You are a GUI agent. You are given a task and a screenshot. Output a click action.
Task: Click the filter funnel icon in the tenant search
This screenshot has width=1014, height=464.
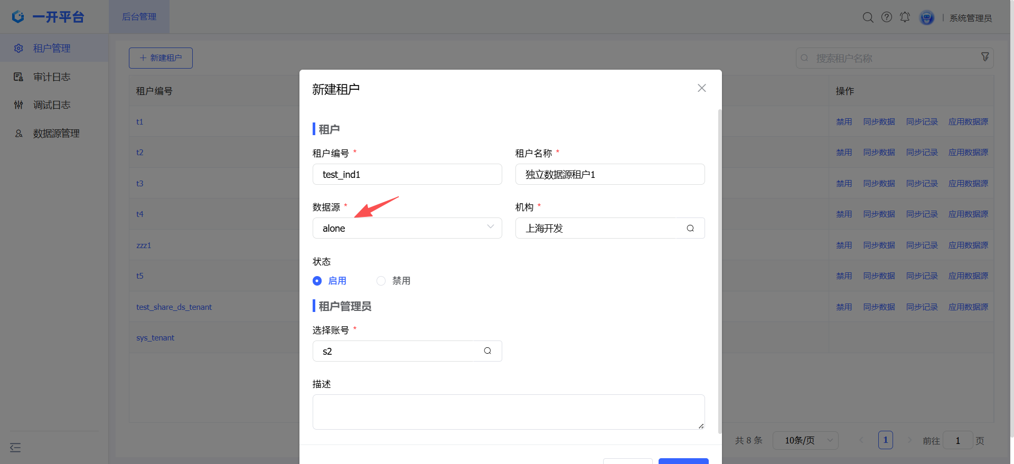click(985, 56)
